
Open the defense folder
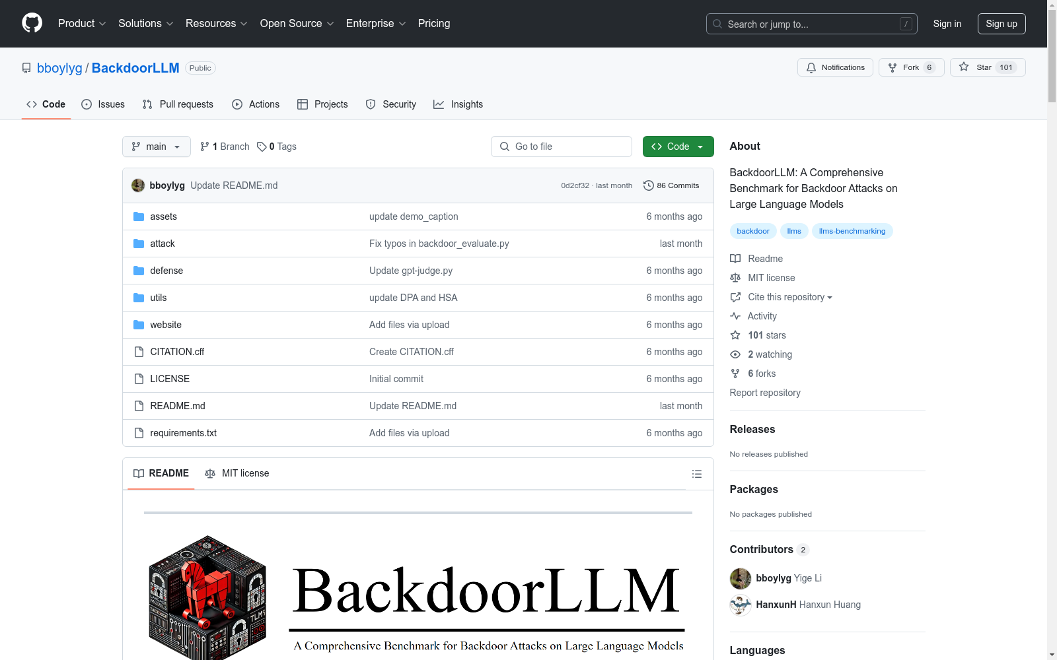tap(166, 271)
